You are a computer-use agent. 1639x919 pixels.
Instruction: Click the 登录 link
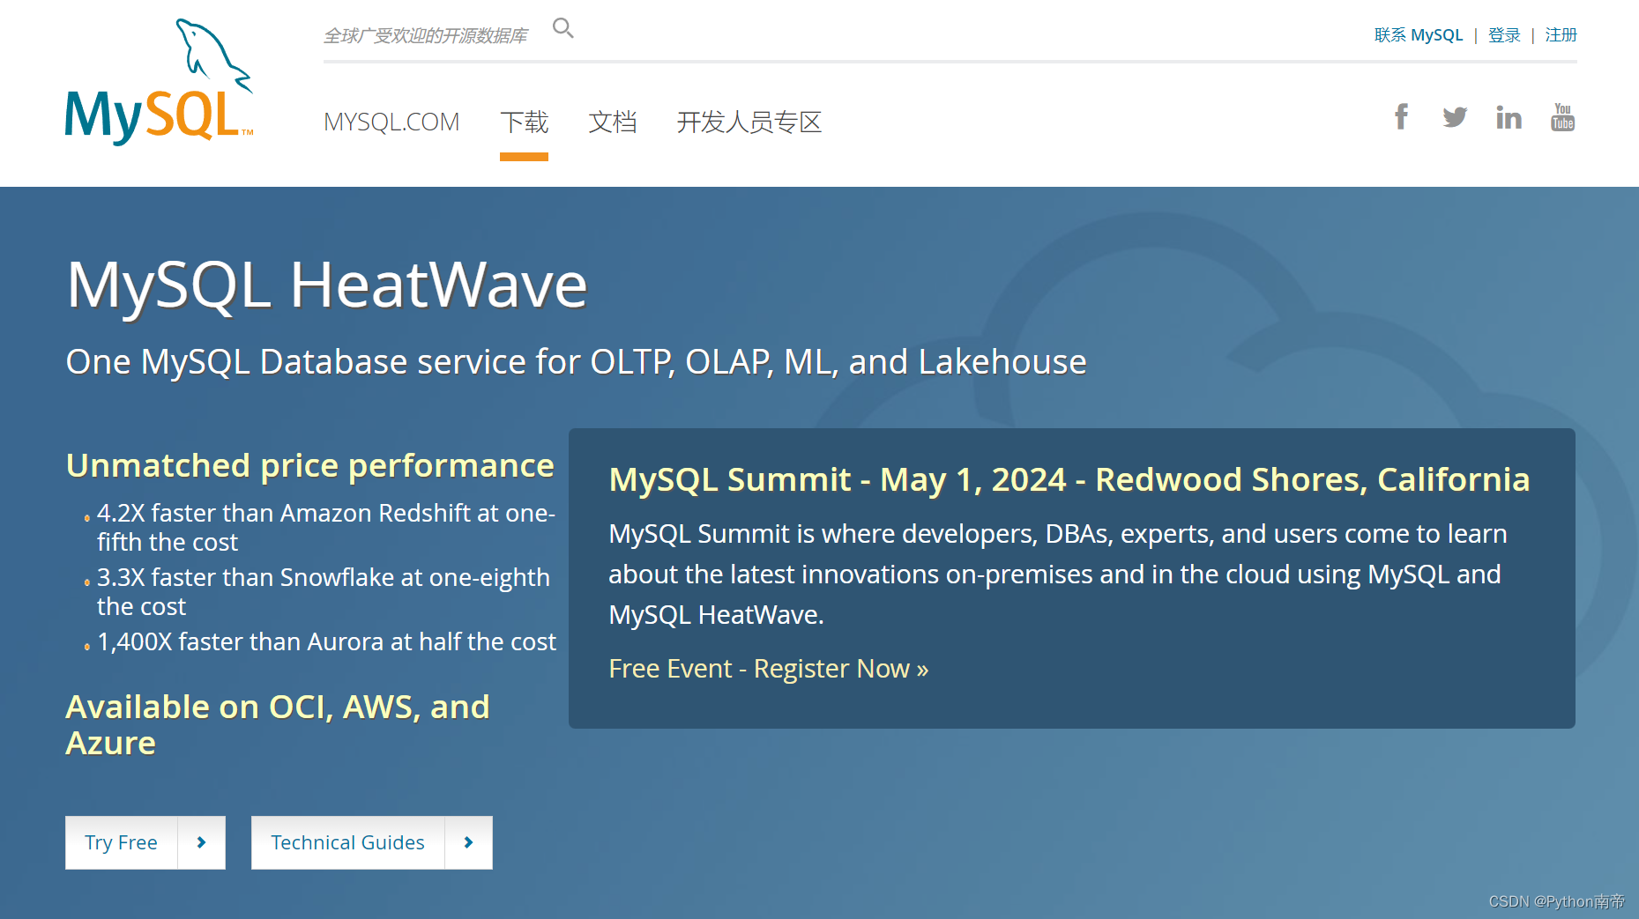[1504, 35]
